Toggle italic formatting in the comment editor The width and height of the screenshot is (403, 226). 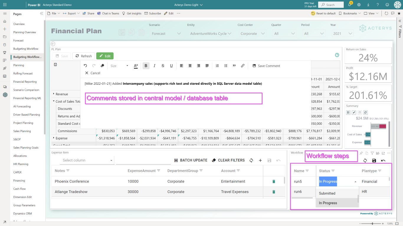pos(154,66)
